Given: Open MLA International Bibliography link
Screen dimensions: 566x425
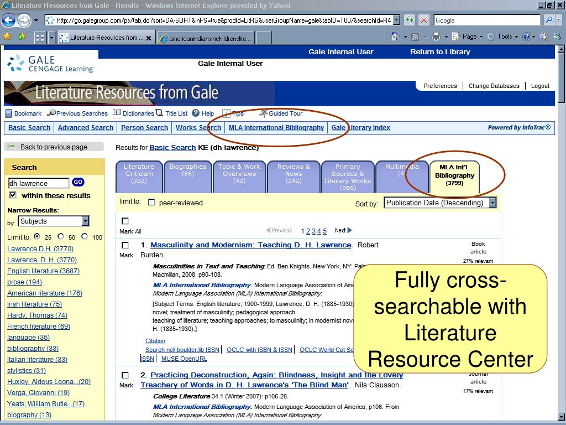Looking at the screenshot, I should [276, 128].
